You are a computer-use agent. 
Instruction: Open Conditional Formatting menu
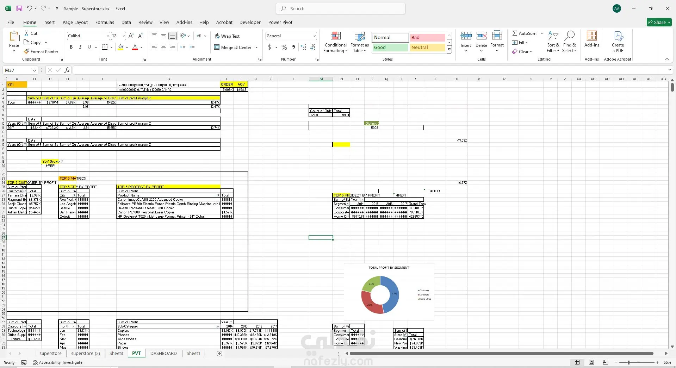click(x=335, y=42)
